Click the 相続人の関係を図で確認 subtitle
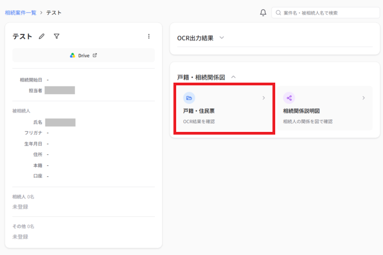 (307, 121)
